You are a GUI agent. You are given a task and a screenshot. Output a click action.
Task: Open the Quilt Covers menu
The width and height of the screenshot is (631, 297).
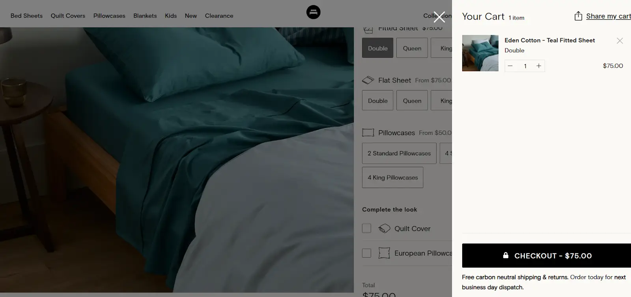pyautogui.click(x=68, y=16)
